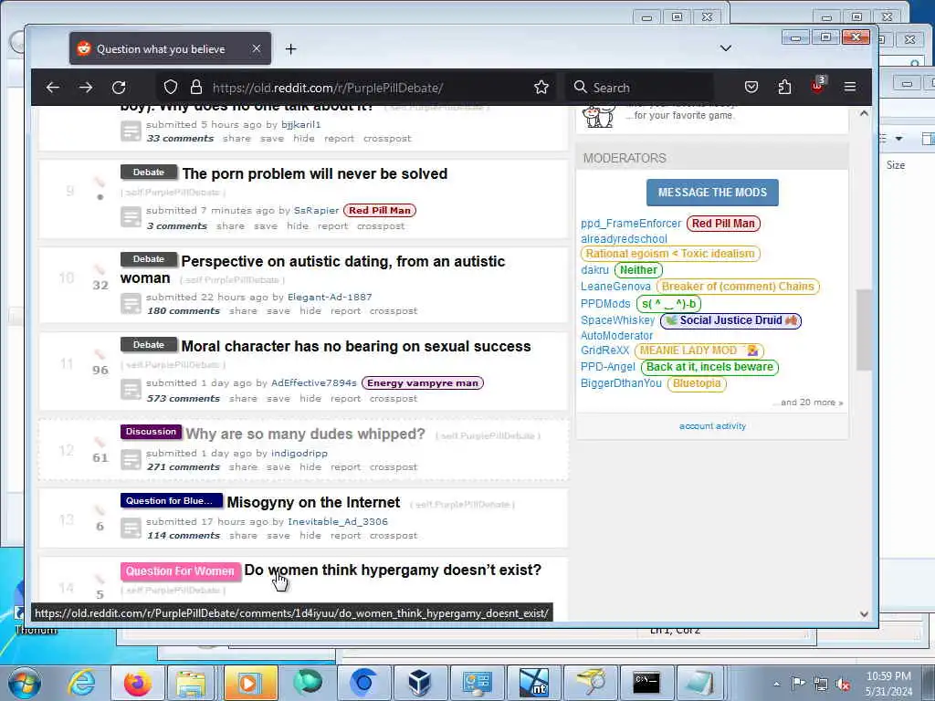Viewport: 935px width, 701px height.
Task: Open moderator ppd_FrameEnforcer's profile
Action: [631, 224]
